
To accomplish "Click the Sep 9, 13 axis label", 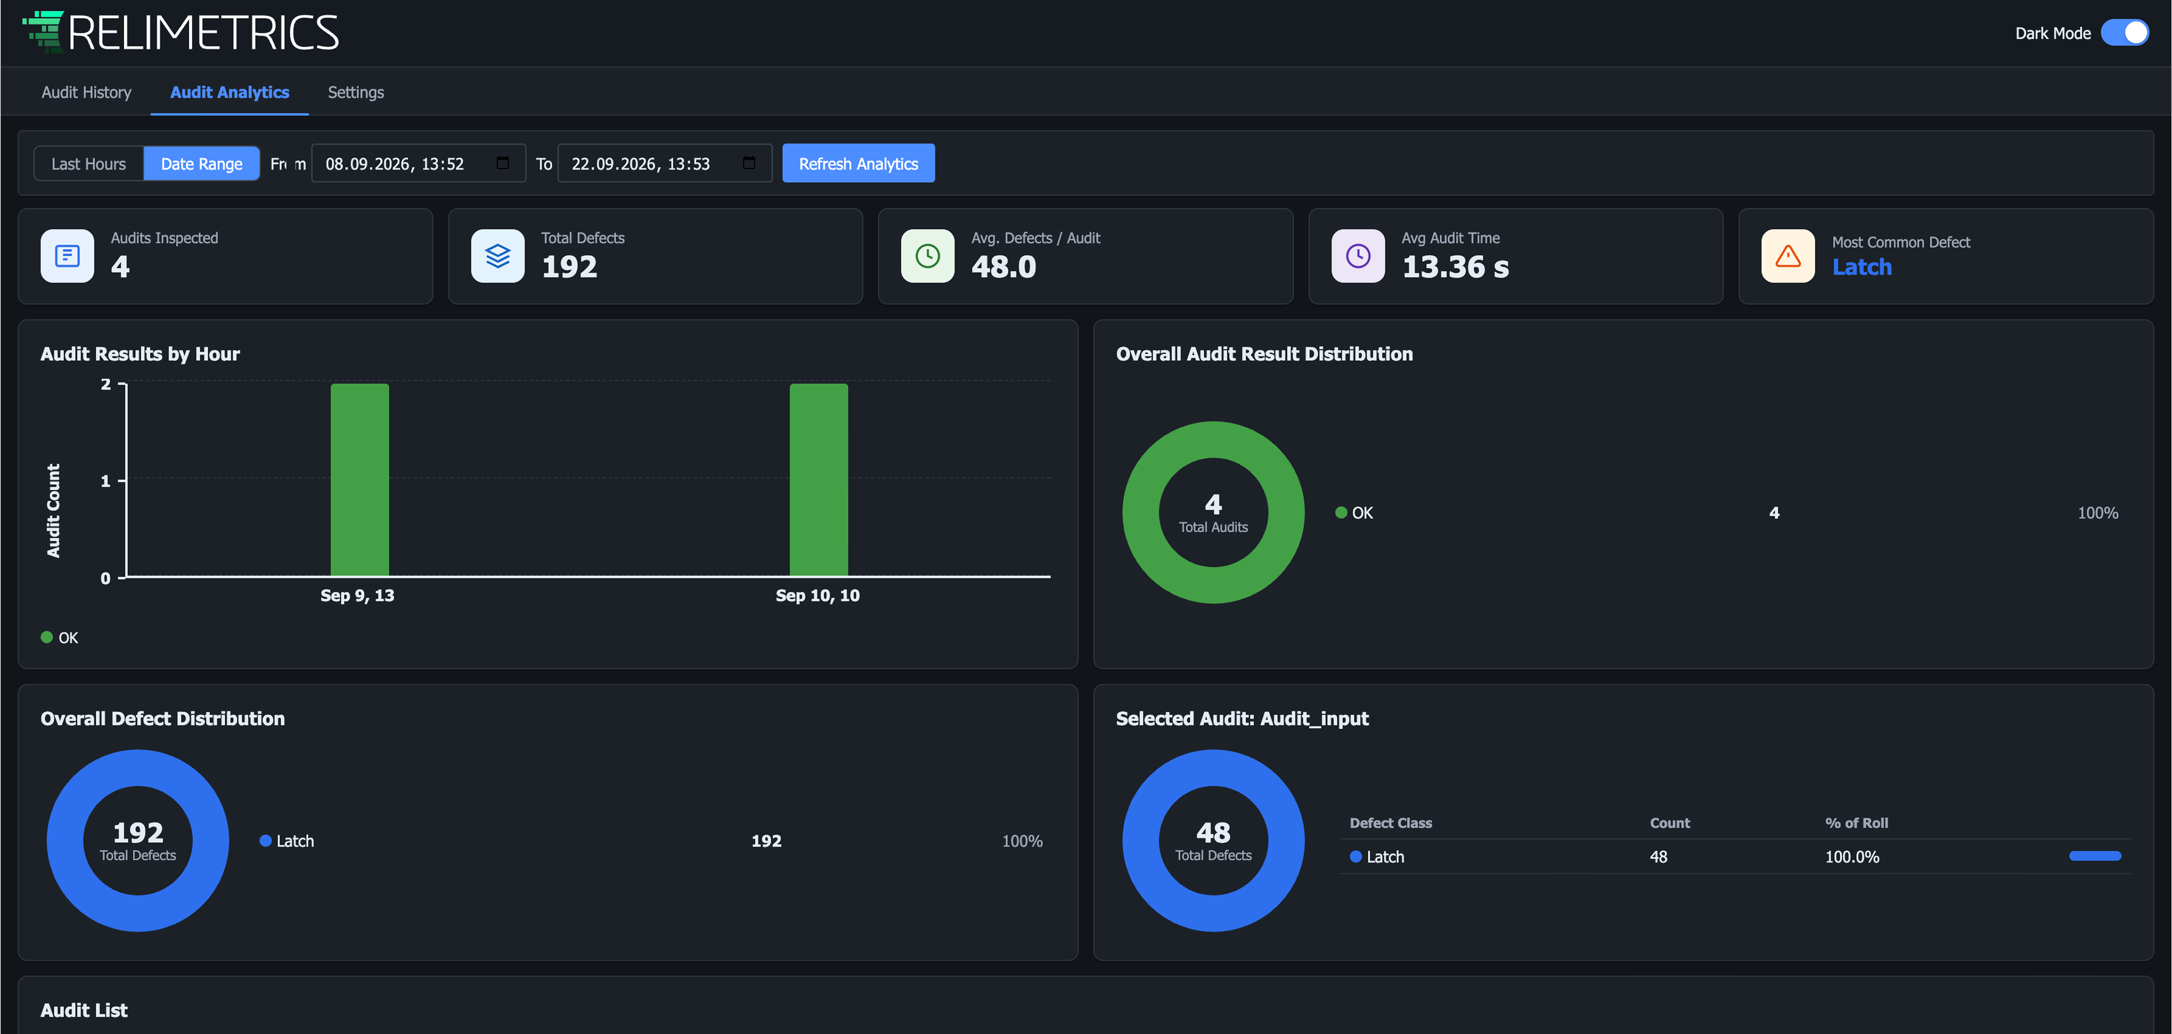I will click(x=357, y=596).
